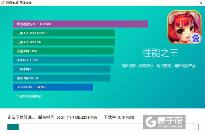
Task: Select the 乐视手机1 Pro bar
Action: [63, 51]
